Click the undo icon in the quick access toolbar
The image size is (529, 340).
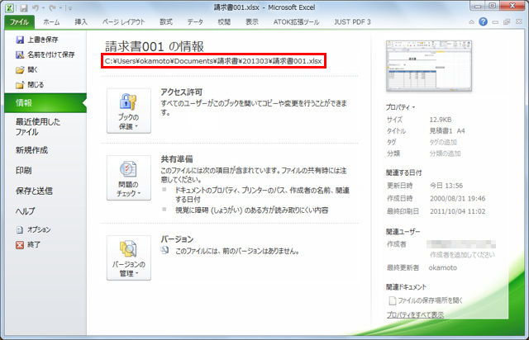pos(35,8)
